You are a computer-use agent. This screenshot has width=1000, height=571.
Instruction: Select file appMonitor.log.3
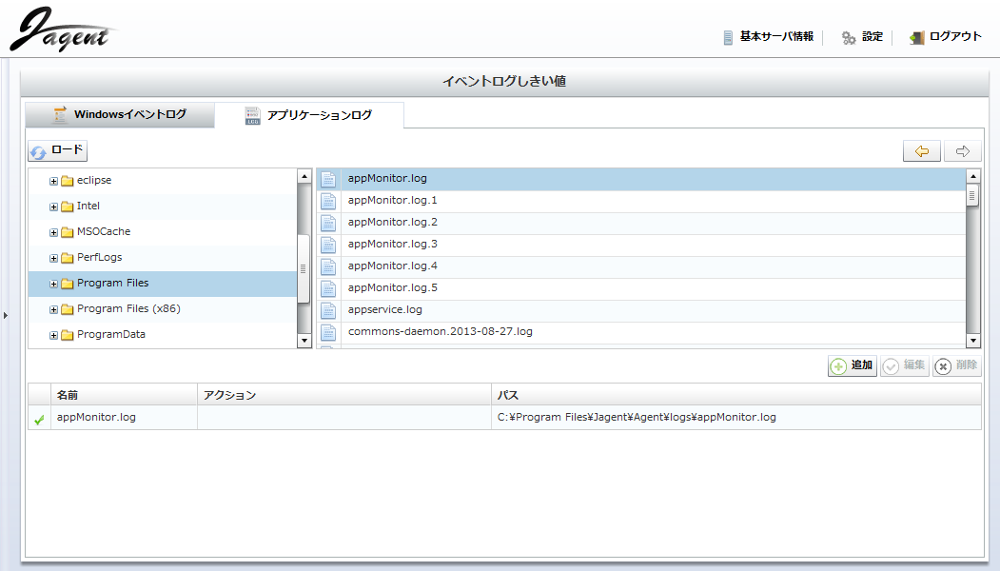392,245
